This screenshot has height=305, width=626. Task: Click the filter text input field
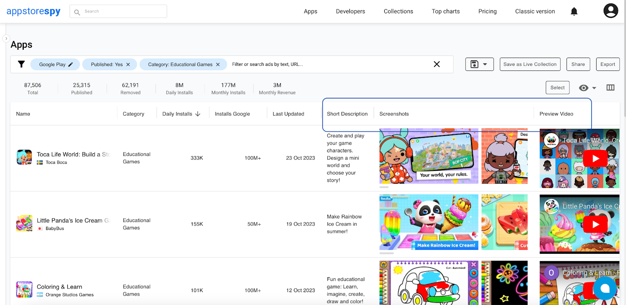[329, 64]
